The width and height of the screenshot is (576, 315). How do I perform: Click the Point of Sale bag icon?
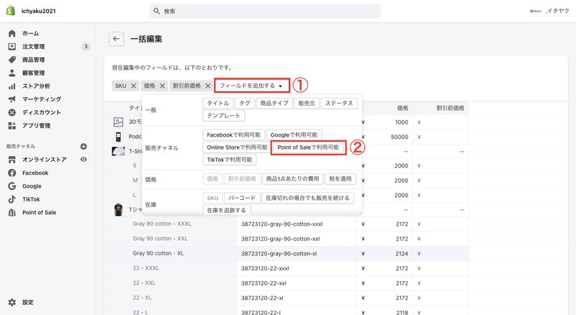tap(12, 213)
